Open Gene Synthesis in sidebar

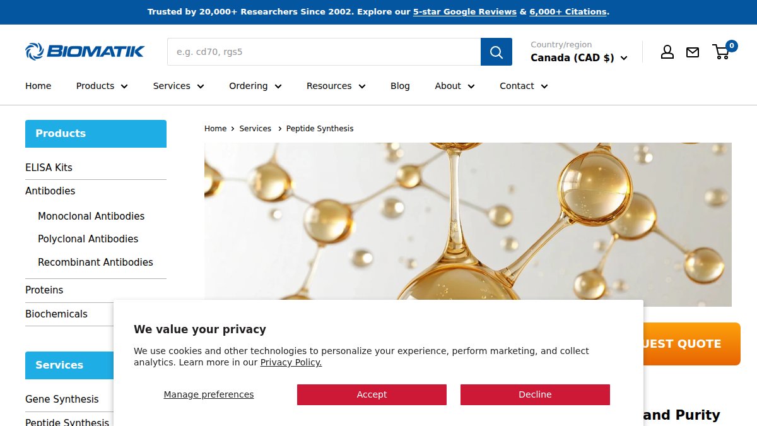point(62,399)
